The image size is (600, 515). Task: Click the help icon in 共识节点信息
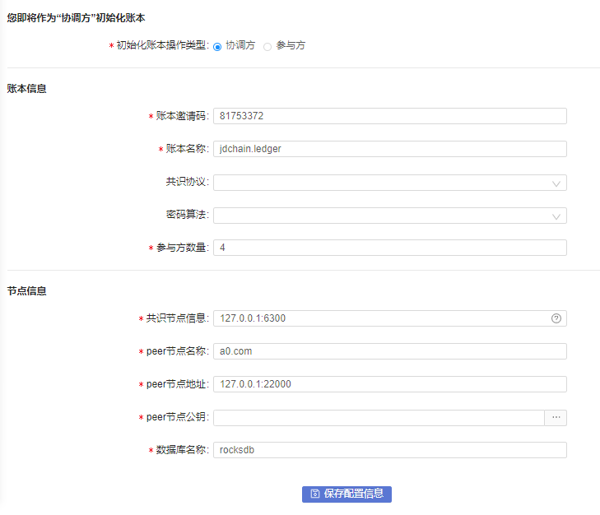(x=556, y=318)
